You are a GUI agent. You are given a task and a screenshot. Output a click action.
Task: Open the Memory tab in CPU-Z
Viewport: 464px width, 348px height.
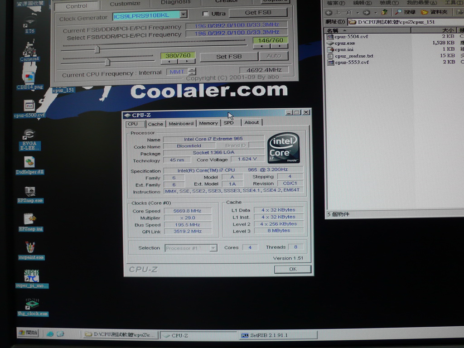coord(208,123)
